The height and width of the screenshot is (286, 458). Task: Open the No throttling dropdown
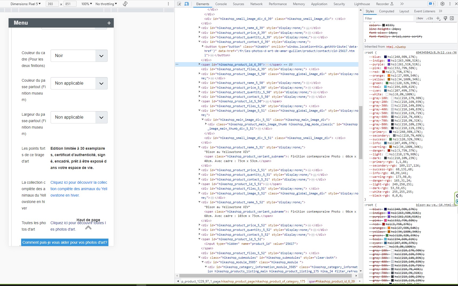click(x=106, y=4)
